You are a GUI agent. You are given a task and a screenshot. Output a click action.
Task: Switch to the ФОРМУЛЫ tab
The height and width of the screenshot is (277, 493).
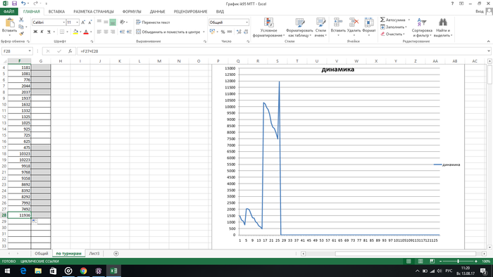132,12
